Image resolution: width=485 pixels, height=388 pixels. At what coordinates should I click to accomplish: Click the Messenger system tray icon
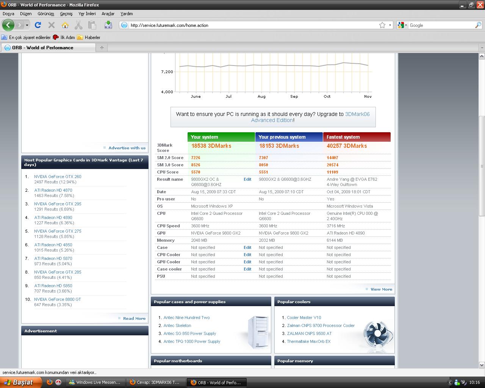pos(457,383)
